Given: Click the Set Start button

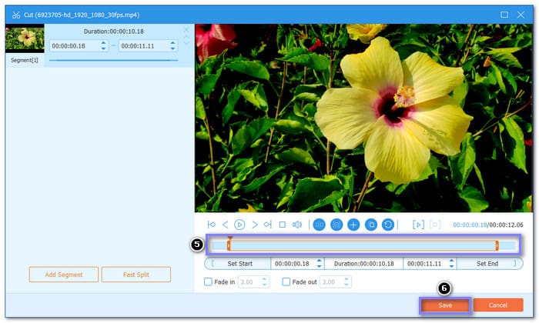Looking at the screenshot, I should (x=239, y=263).
